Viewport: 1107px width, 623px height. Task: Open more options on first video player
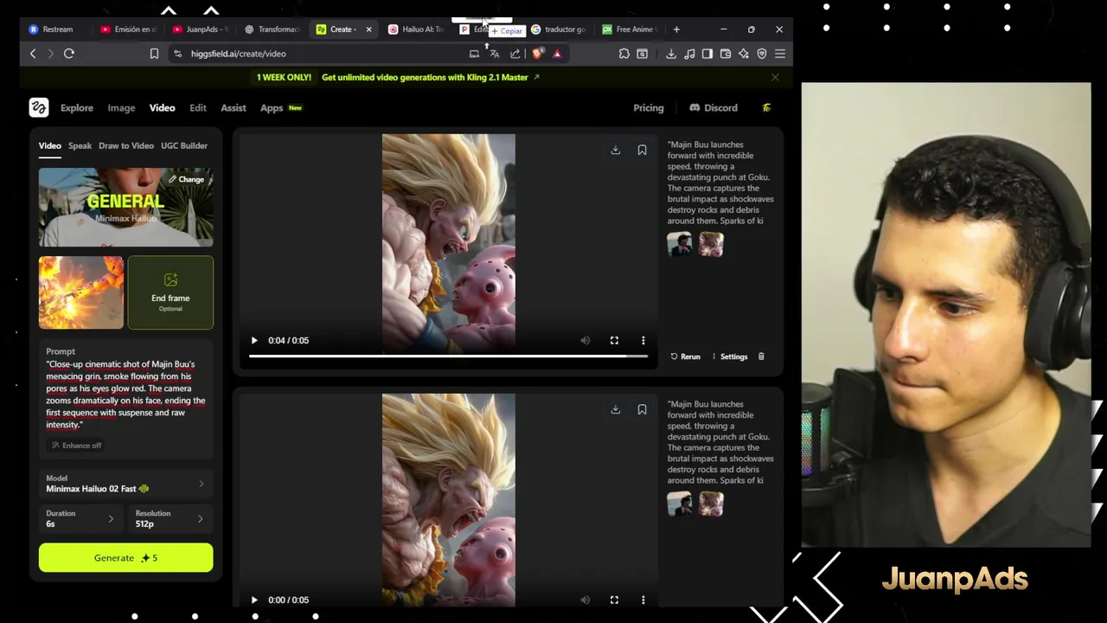643,340
